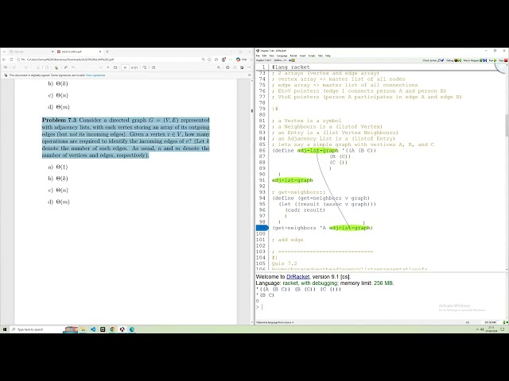Click the PDF save icon
The image size is (509, 381).
tap(235, 67)
